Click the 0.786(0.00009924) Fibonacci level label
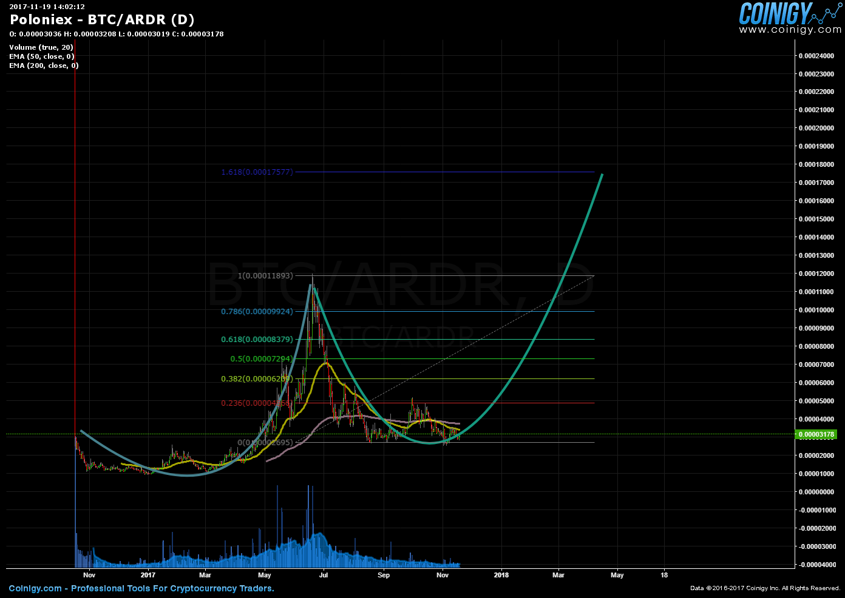This screenshot has height=598, width=845. click(x=257, y=311)
